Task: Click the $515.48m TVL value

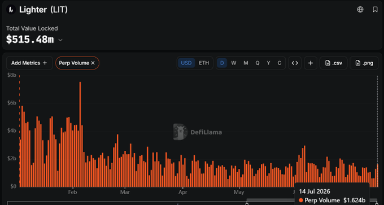Action: pyautogui.click(x=30, y=40)
